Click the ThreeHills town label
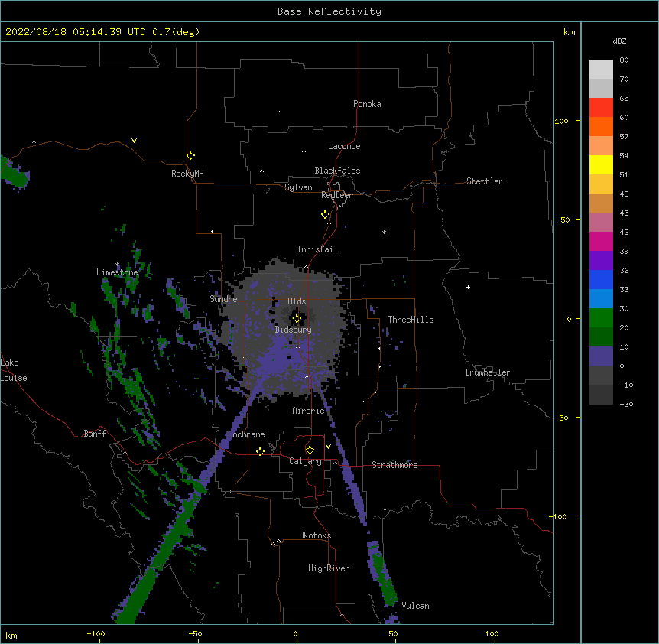The image size is (659, 644). (x=411, y=320)
